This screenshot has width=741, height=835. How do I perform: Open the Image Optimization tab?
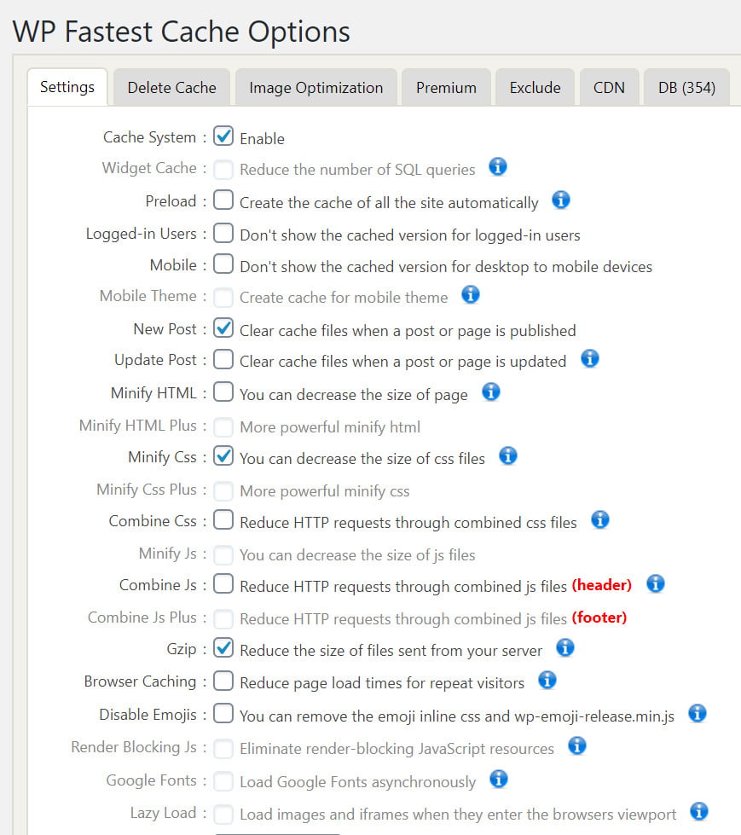[316, 87]
